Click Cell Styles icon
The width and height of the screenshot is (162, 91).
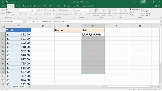click(x=109, y=10)
